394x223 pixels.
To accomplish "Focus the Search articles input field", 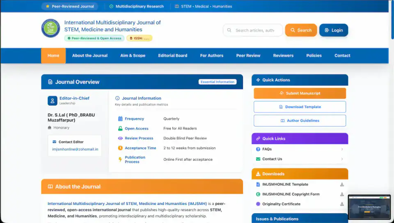I will 254,30.
